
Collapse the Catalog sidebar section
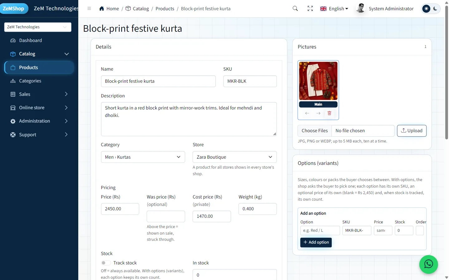(x=39, y=54)
